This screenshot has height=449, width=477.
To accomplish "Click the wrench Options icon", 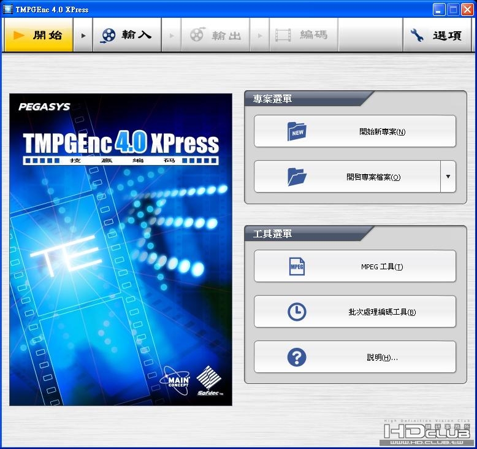I will (x=417, y=36).
